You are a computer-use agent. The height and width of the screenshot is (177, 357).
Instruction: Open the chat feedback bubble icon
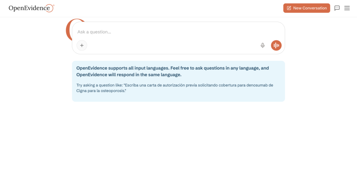click(x=337, y=8)
